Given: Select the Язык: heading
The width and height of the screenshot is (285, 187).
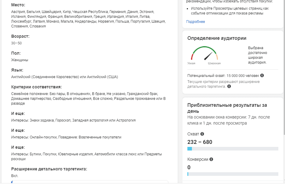Looking at the screenshot, I should click(17, 70).
